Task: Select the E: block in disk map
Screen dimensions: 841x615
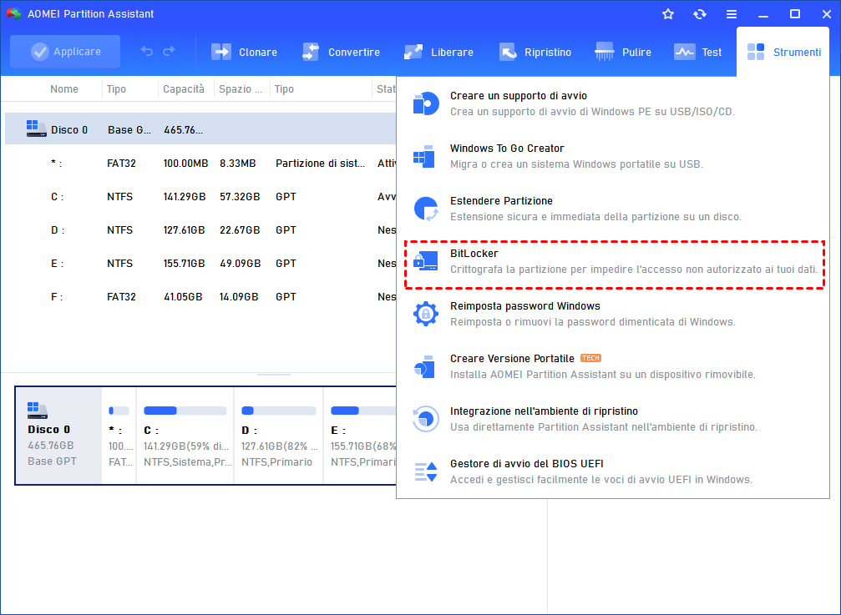Action: pyautogui.click(x=361, y=436)
